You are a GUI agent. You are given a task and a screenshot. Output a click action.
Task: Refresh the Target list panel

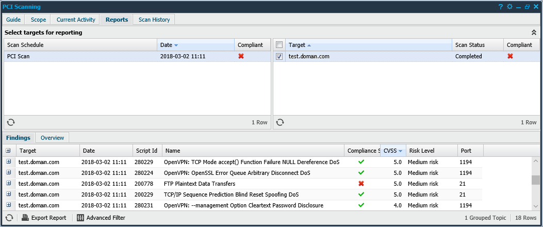click(280, 122)
